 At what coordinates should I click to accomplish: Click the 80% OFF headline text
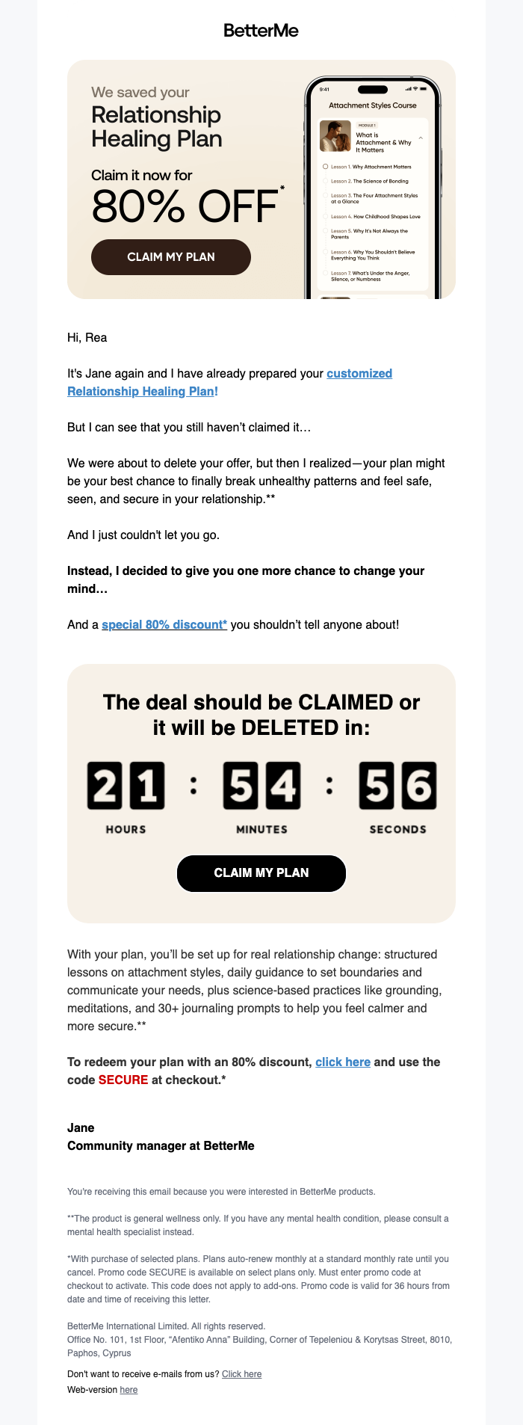coord(185,207)
